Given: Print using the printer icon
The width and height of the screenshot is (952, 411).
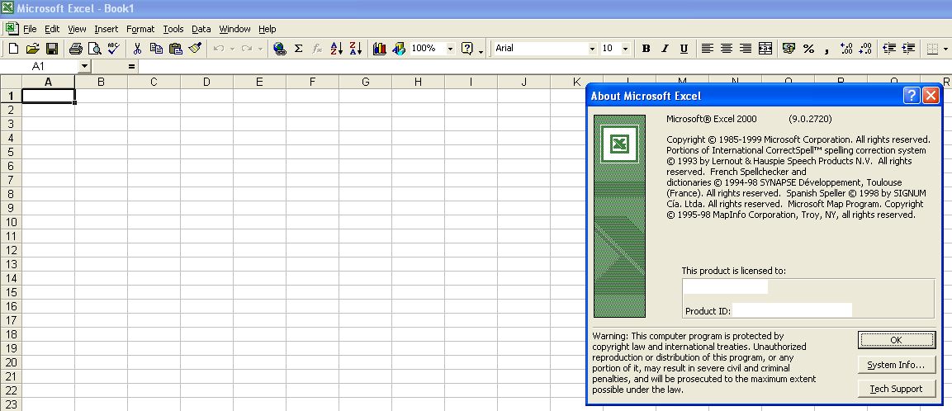Looking at the screenshot, I should click(x=75, y=49).
